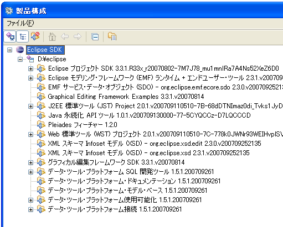Click feature icon for ドキュメンテーション row

point(41,181)
